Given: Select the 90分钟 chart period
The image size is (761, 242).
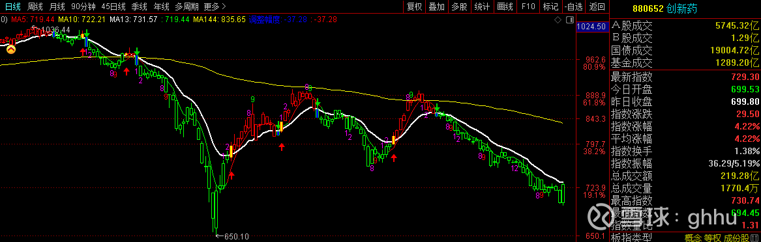Looking at the screenshot, I should coord(84,7).
